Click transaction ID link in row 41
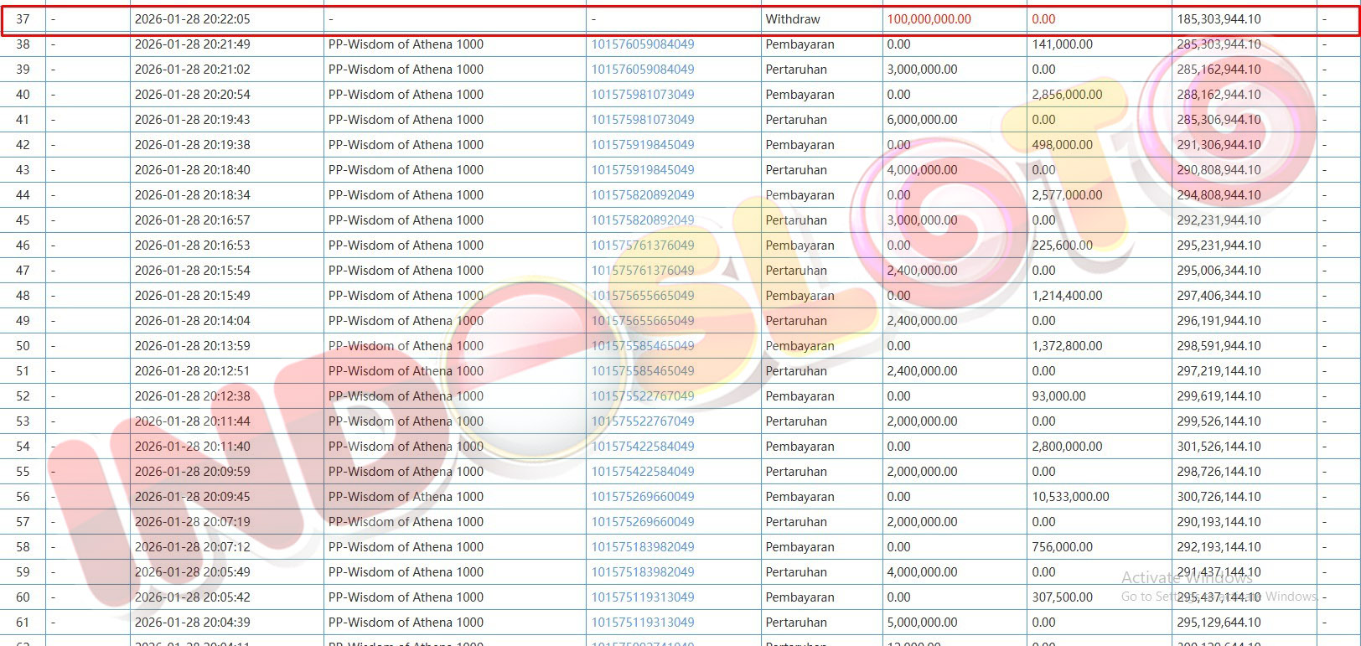This screenshot has width=1361, height=646. click(x=642, y=120)
